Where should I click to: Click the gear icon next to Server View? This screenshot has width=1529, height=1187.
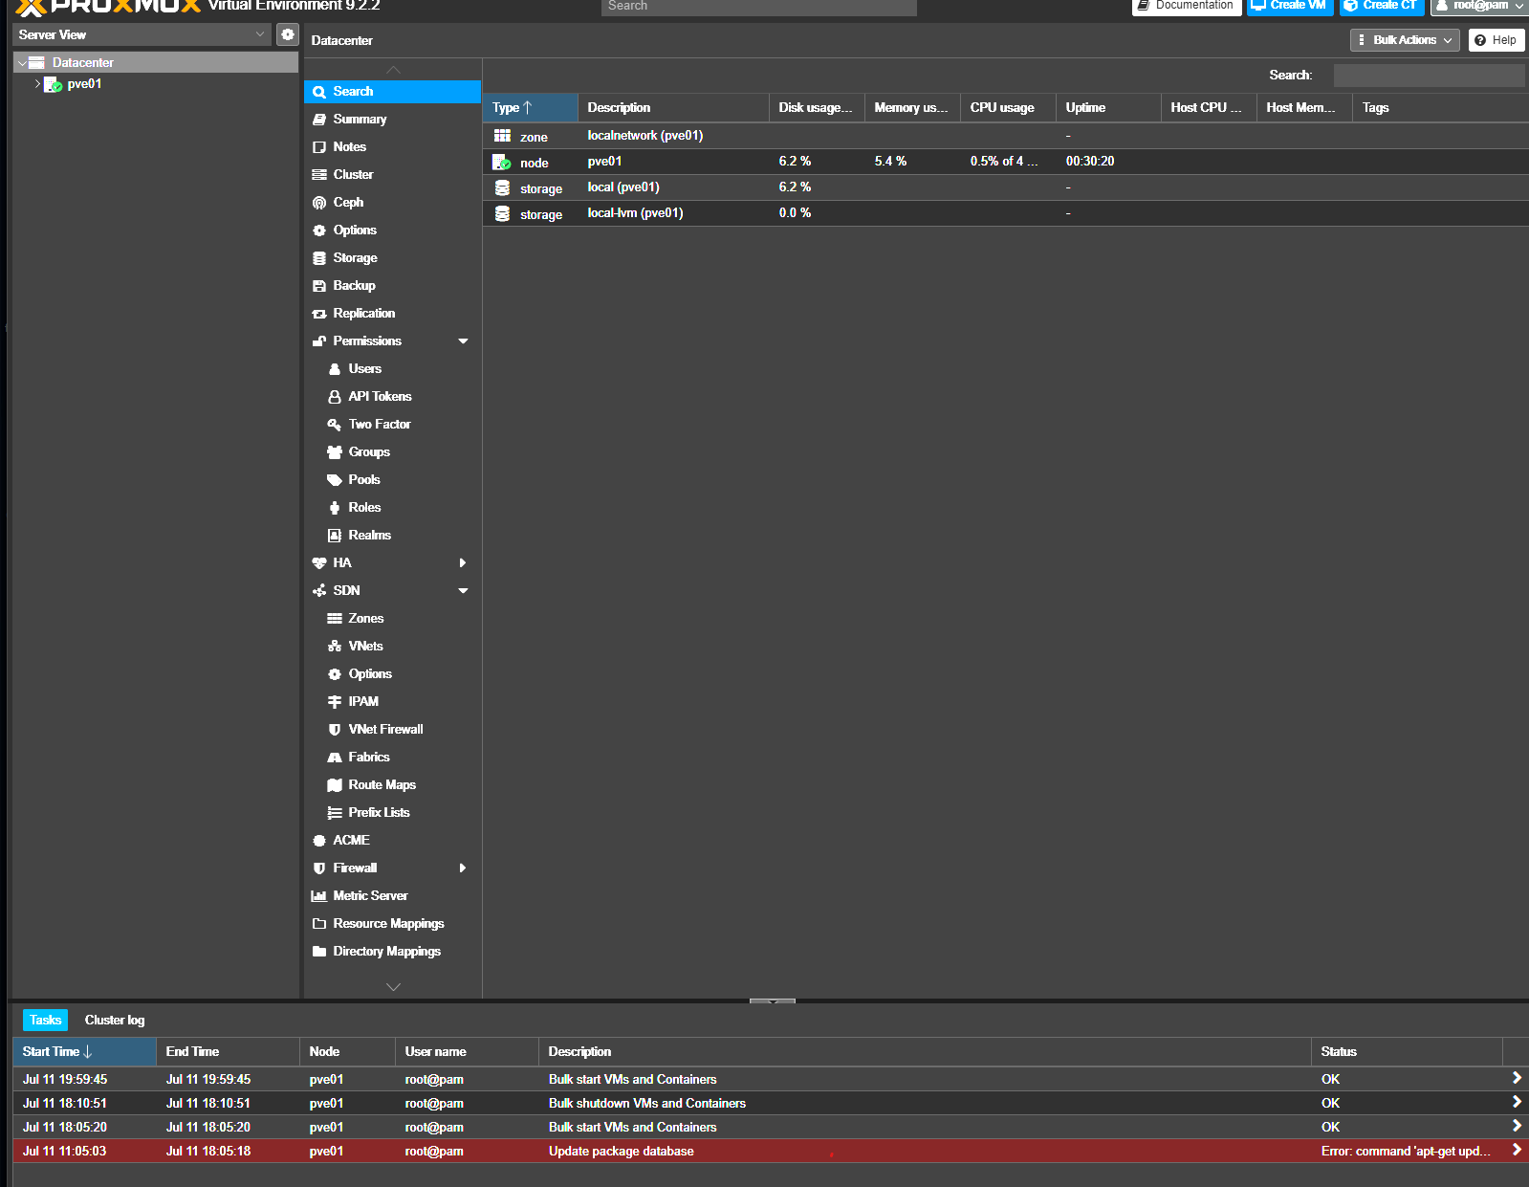288,34
